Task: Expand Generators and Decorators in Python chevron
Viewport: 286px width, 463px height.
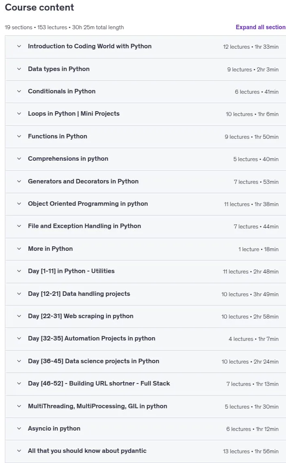Action: [x=19, y=181]
